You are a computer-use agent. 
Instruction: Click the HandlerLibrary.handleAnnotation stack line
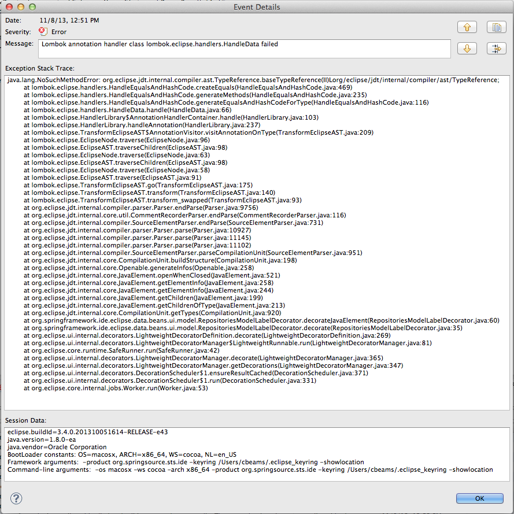[142, 125]
